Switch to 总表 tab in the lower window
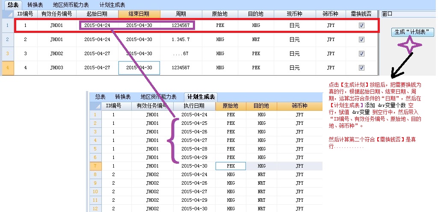Image resolution: width=438 pixels, height=212 pixels. 100,97
